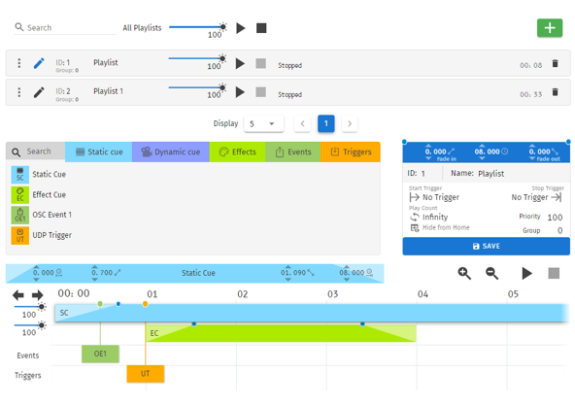Screen dimensions: 575x406
Task: Switch to the Events tab
Action: point(292,152)
